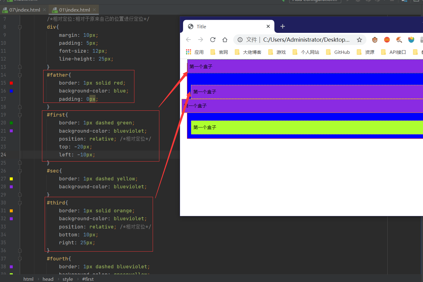
Task: Reload the Title page in Chrome
Action: 213,40
